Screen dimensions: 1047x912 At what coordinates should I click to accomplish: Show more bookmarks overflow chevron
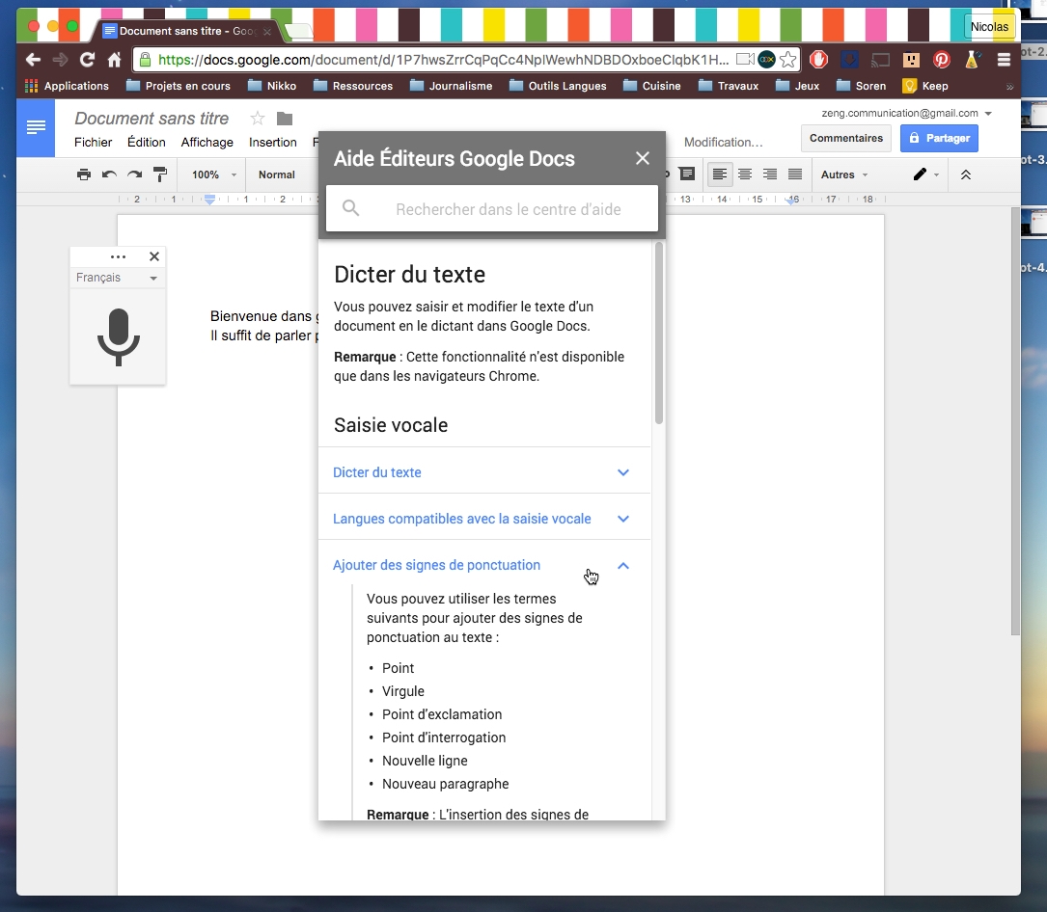click(1009, 87)
